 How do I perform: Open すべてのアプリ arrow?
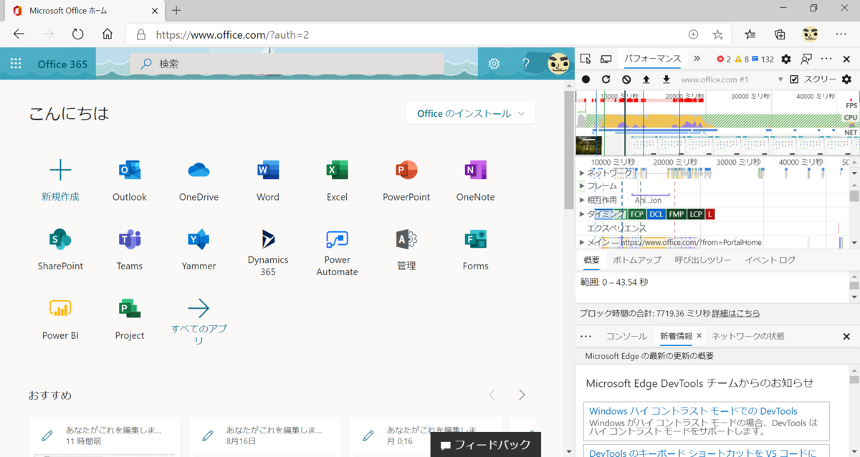[199, 309]
